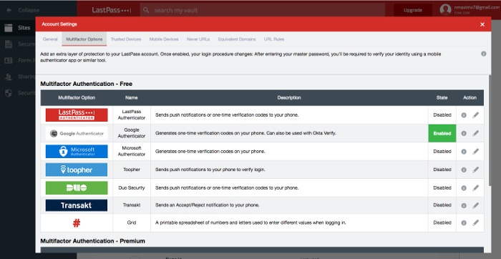Click the help info icon beside description text

click(x=483, y=54)
